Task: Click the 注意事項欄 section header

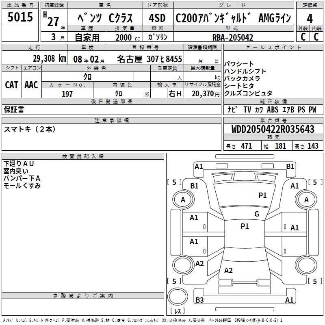Action: [x=111, y=120]
